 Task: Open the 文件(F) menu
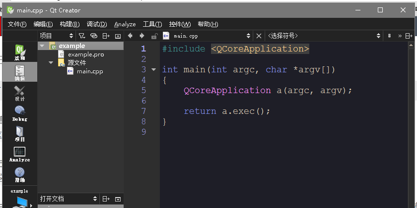click(17, 24)
